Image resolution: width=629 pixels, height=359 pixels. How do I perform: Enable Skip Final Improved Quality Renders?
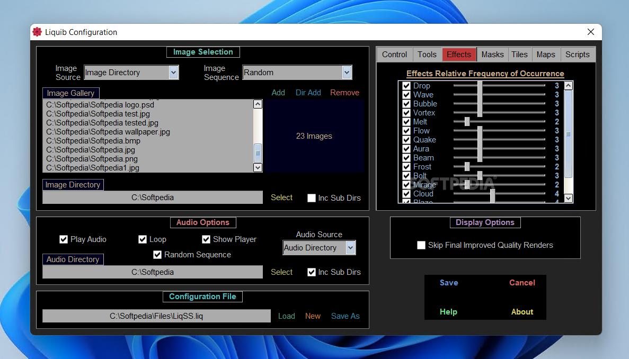(421, 245)
